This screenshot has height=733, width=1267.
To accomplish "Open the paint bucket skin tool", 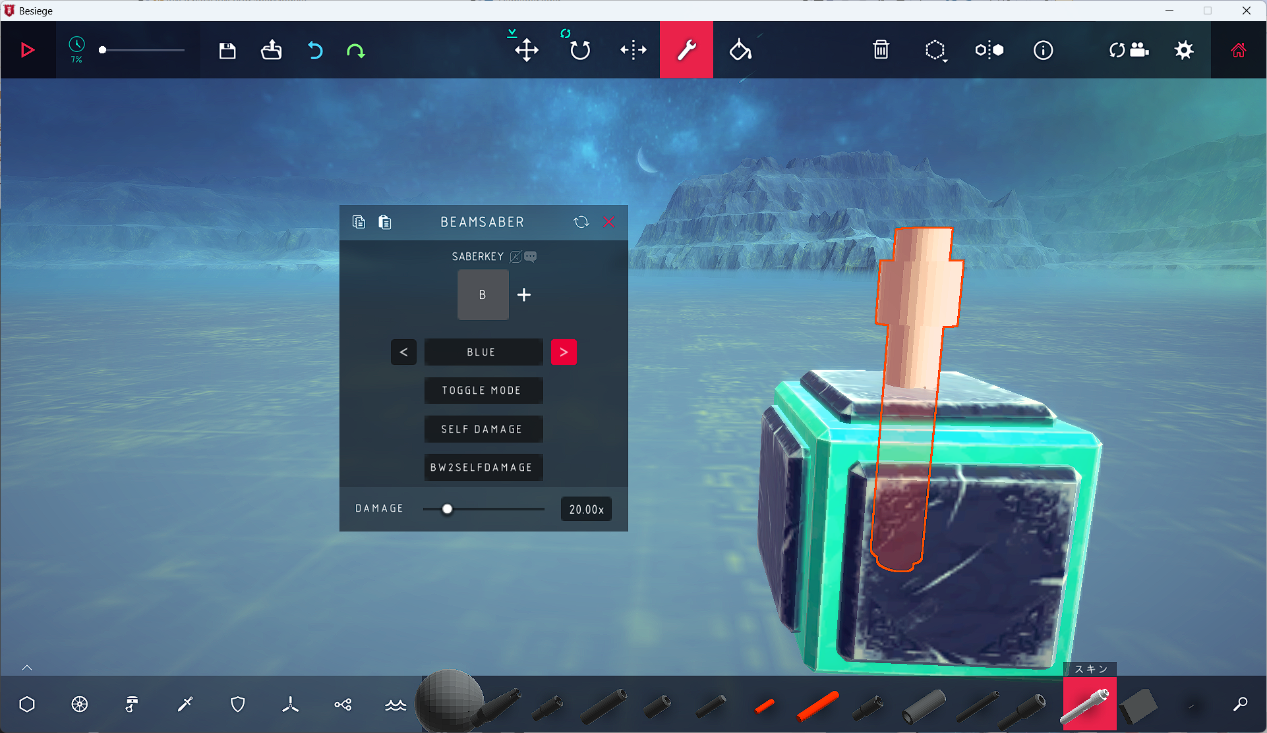I will 740,50.
